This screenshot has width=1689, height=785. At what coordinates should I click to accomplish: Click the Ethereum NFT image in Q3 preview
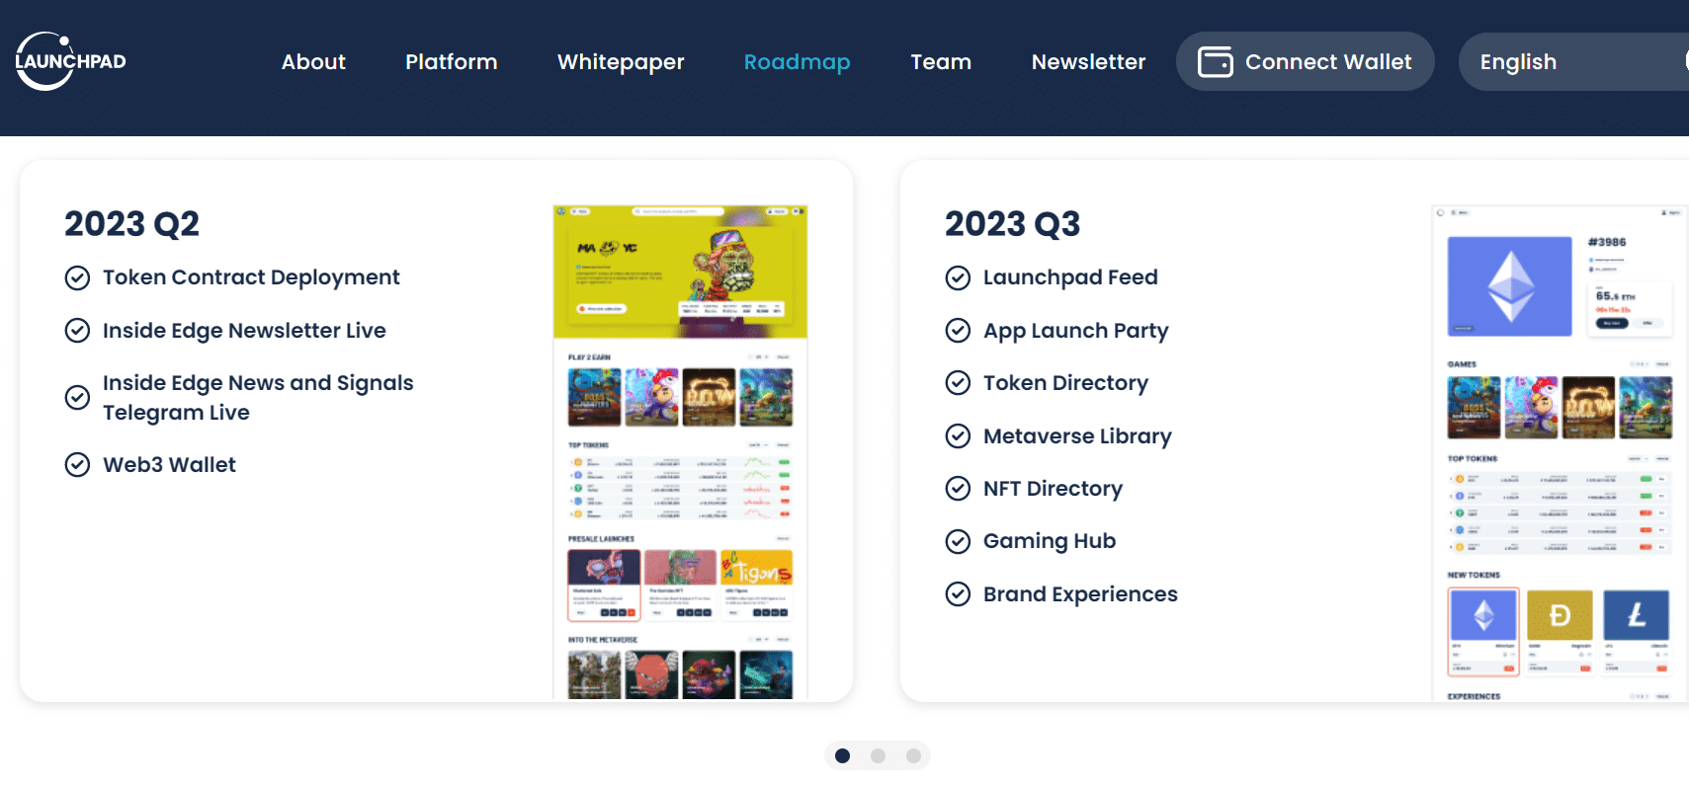pyautogui.click(x=1509, y=286)
